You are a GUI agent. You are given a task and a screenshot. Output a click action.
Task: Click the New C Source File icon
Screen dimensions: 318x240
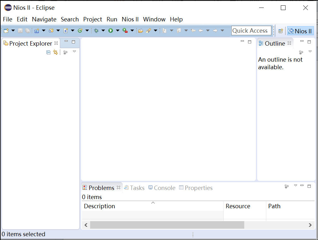pos(66,31)
